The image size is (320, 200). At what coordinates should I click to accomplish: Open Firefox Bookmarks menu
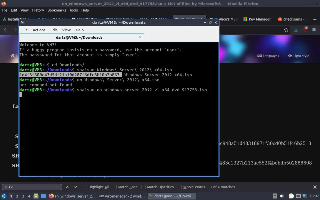[57, 10]
